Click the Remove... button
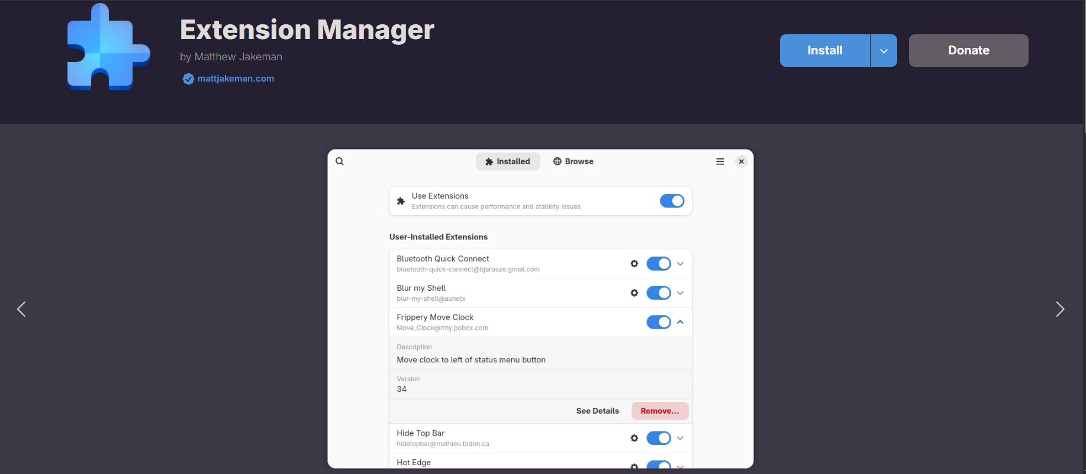 pyautogui.click(x=659, y=411)
